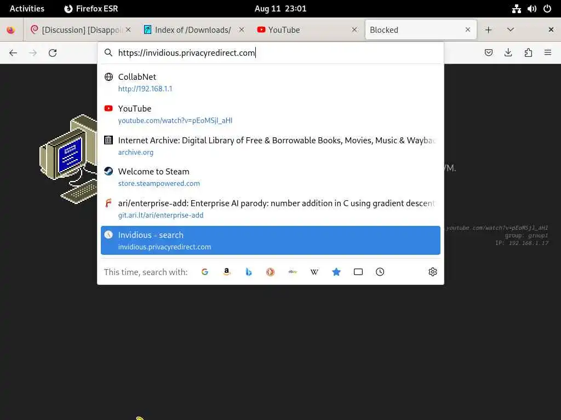Select Welcome to Steam suggestion

coord(271,177)
